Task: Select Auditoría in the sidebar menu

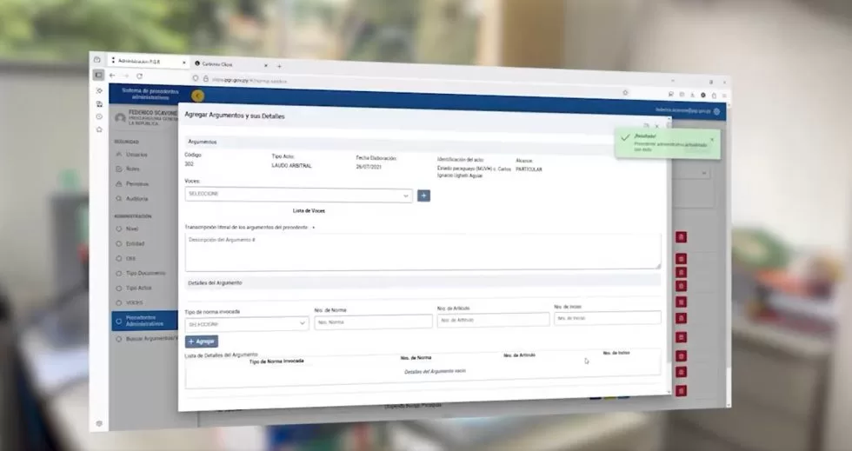Action: pos(136,199)
